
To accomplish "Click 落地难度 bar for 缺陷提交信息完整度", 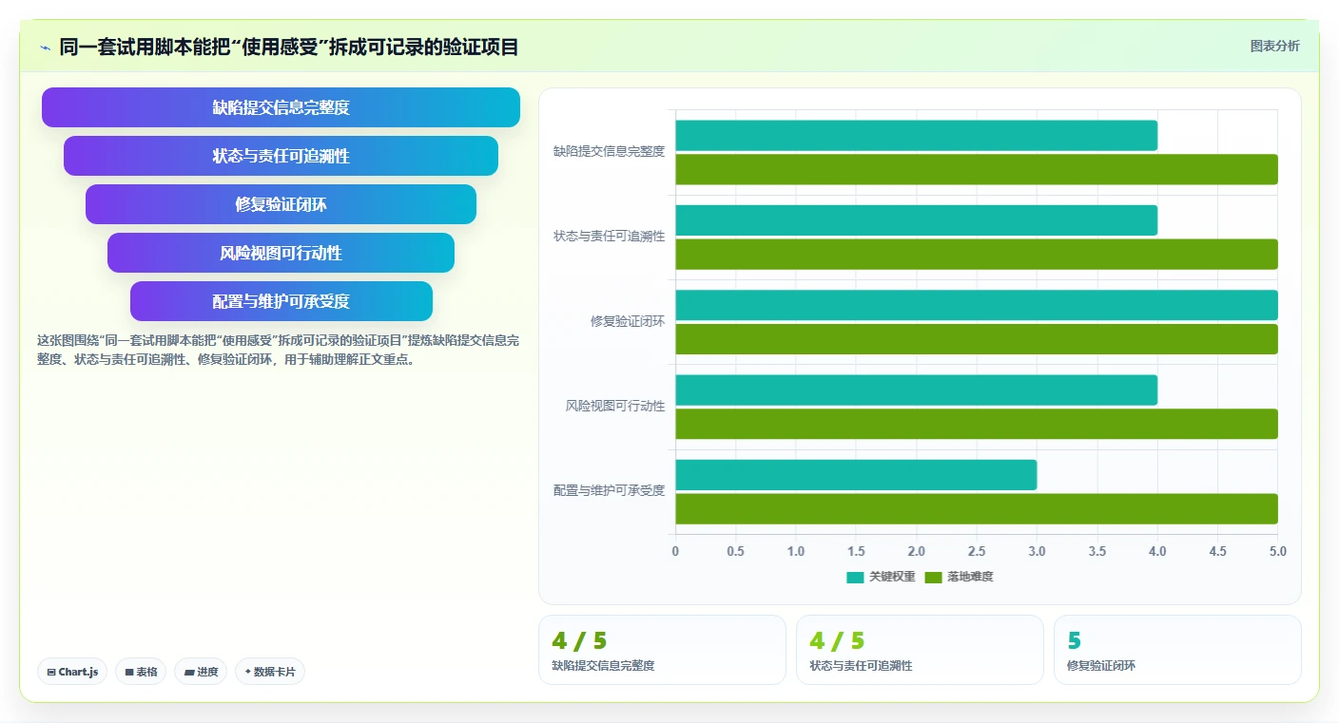I will [x=977, y=169].
